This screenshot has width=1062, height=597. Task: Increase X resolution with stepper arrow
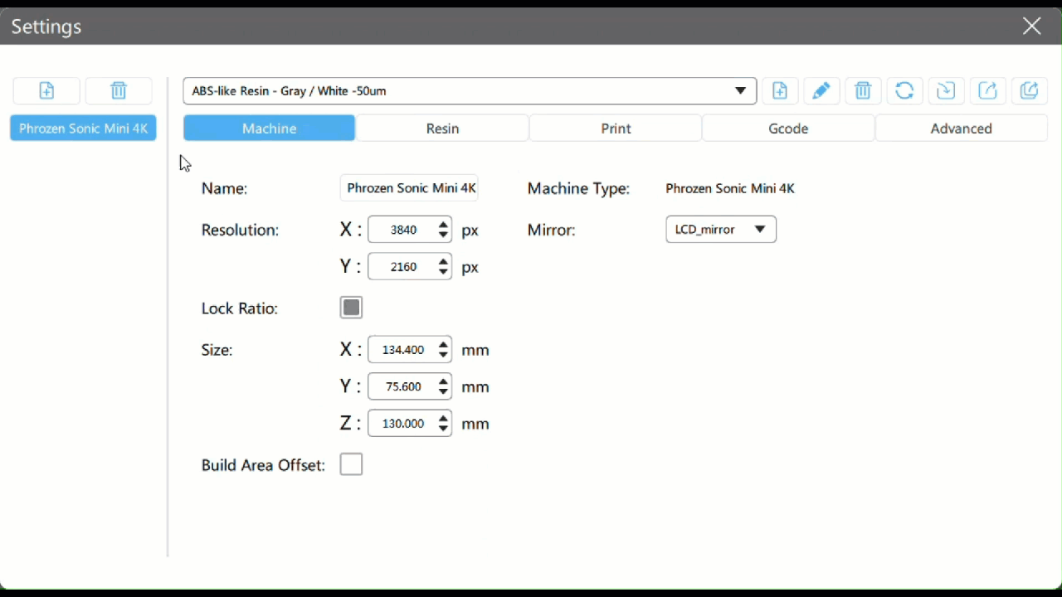click(x=443, y=225)
